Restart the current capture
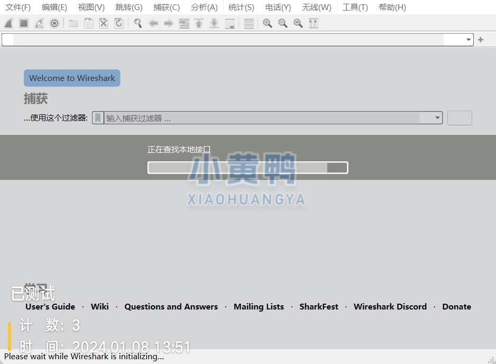 pos(39,23)
